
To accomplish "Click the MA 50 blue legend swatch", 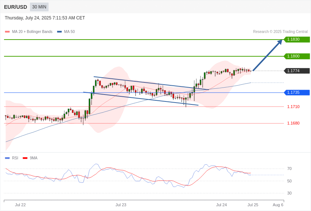I will pos(59,32).
